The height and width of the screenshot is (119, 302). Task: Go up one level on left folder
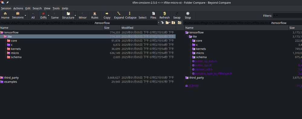pyautogui.click(x=173, y=23)
